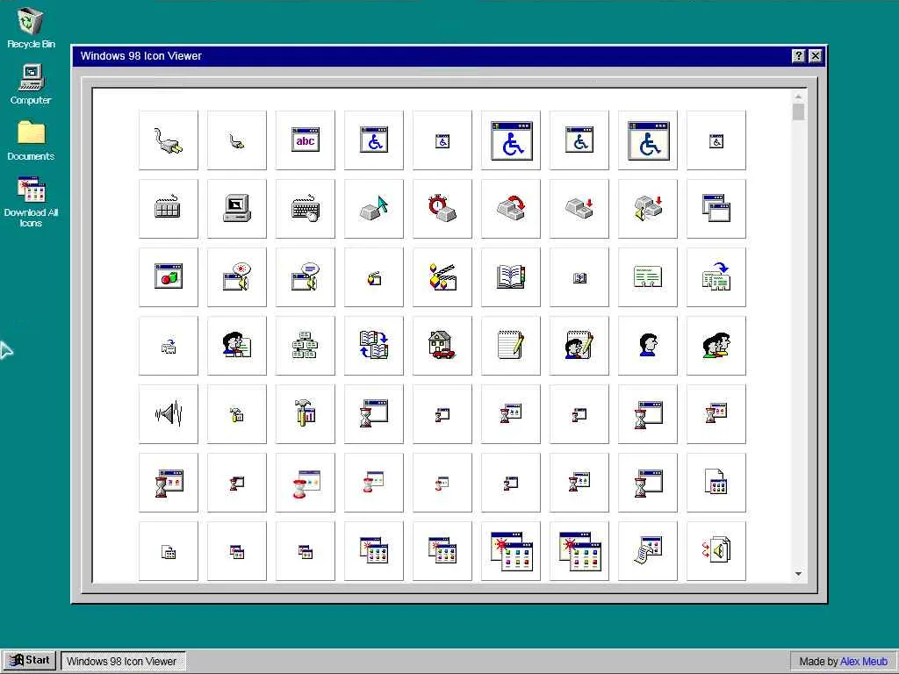Select the notepad with pencil icon tile
The width and height of the screenshot is (899, 674).
(x=511, y=346)
